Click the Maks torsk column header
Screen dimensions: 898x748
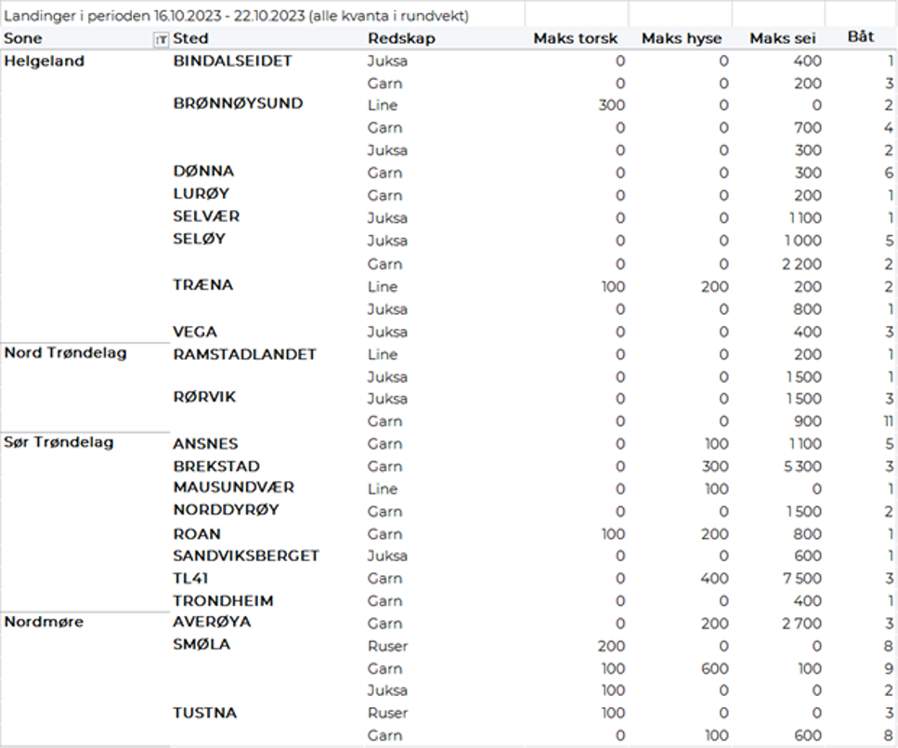575,38
